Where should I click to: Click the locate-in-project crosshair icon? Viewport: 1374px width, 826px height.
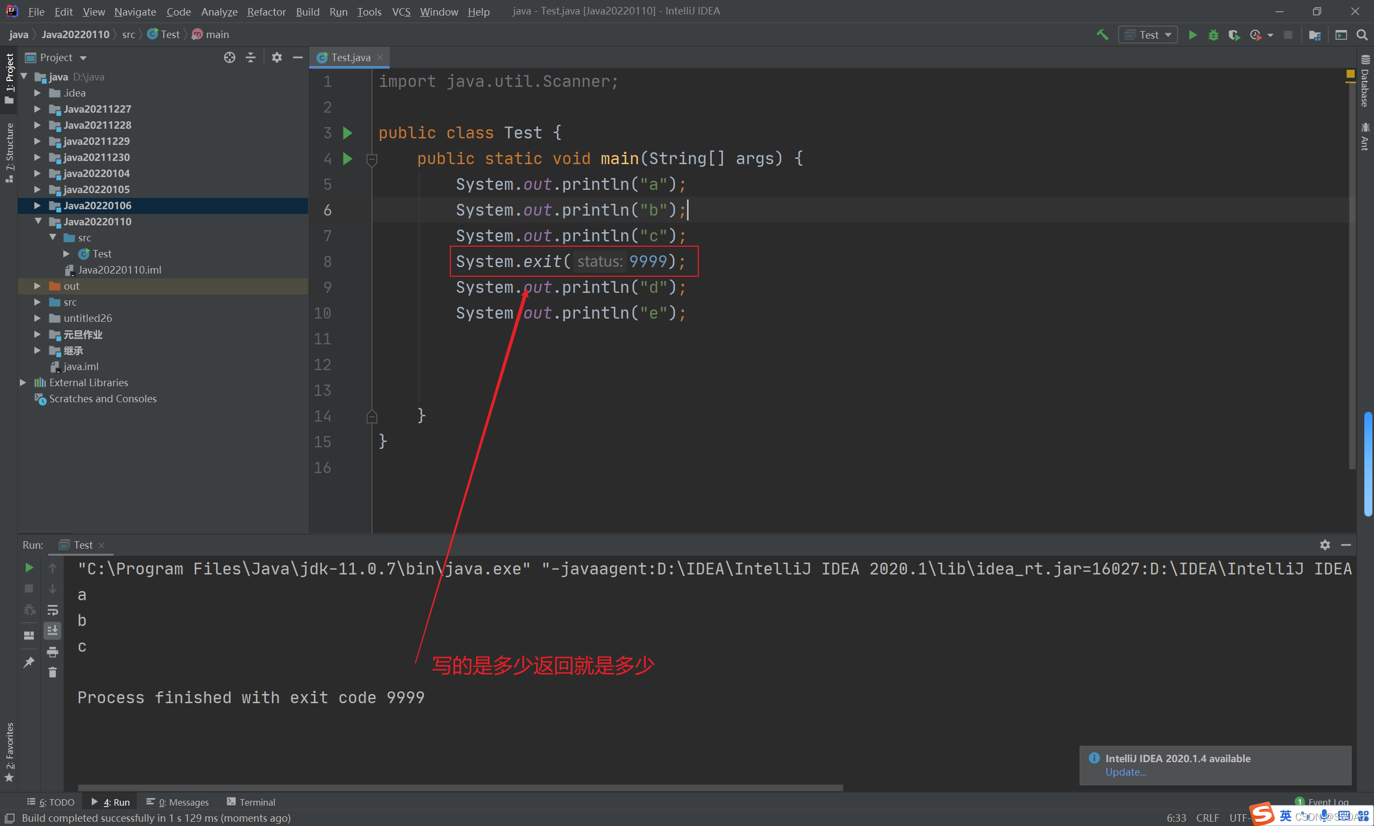(230, 57)
